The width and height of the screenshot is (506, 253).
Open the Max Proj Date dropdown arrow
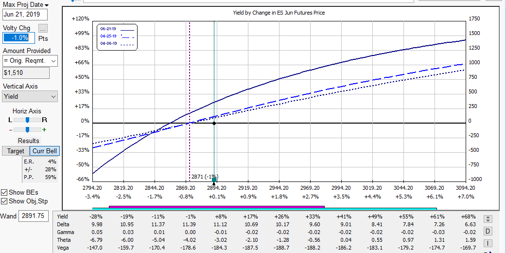click(x=47, y=5)
